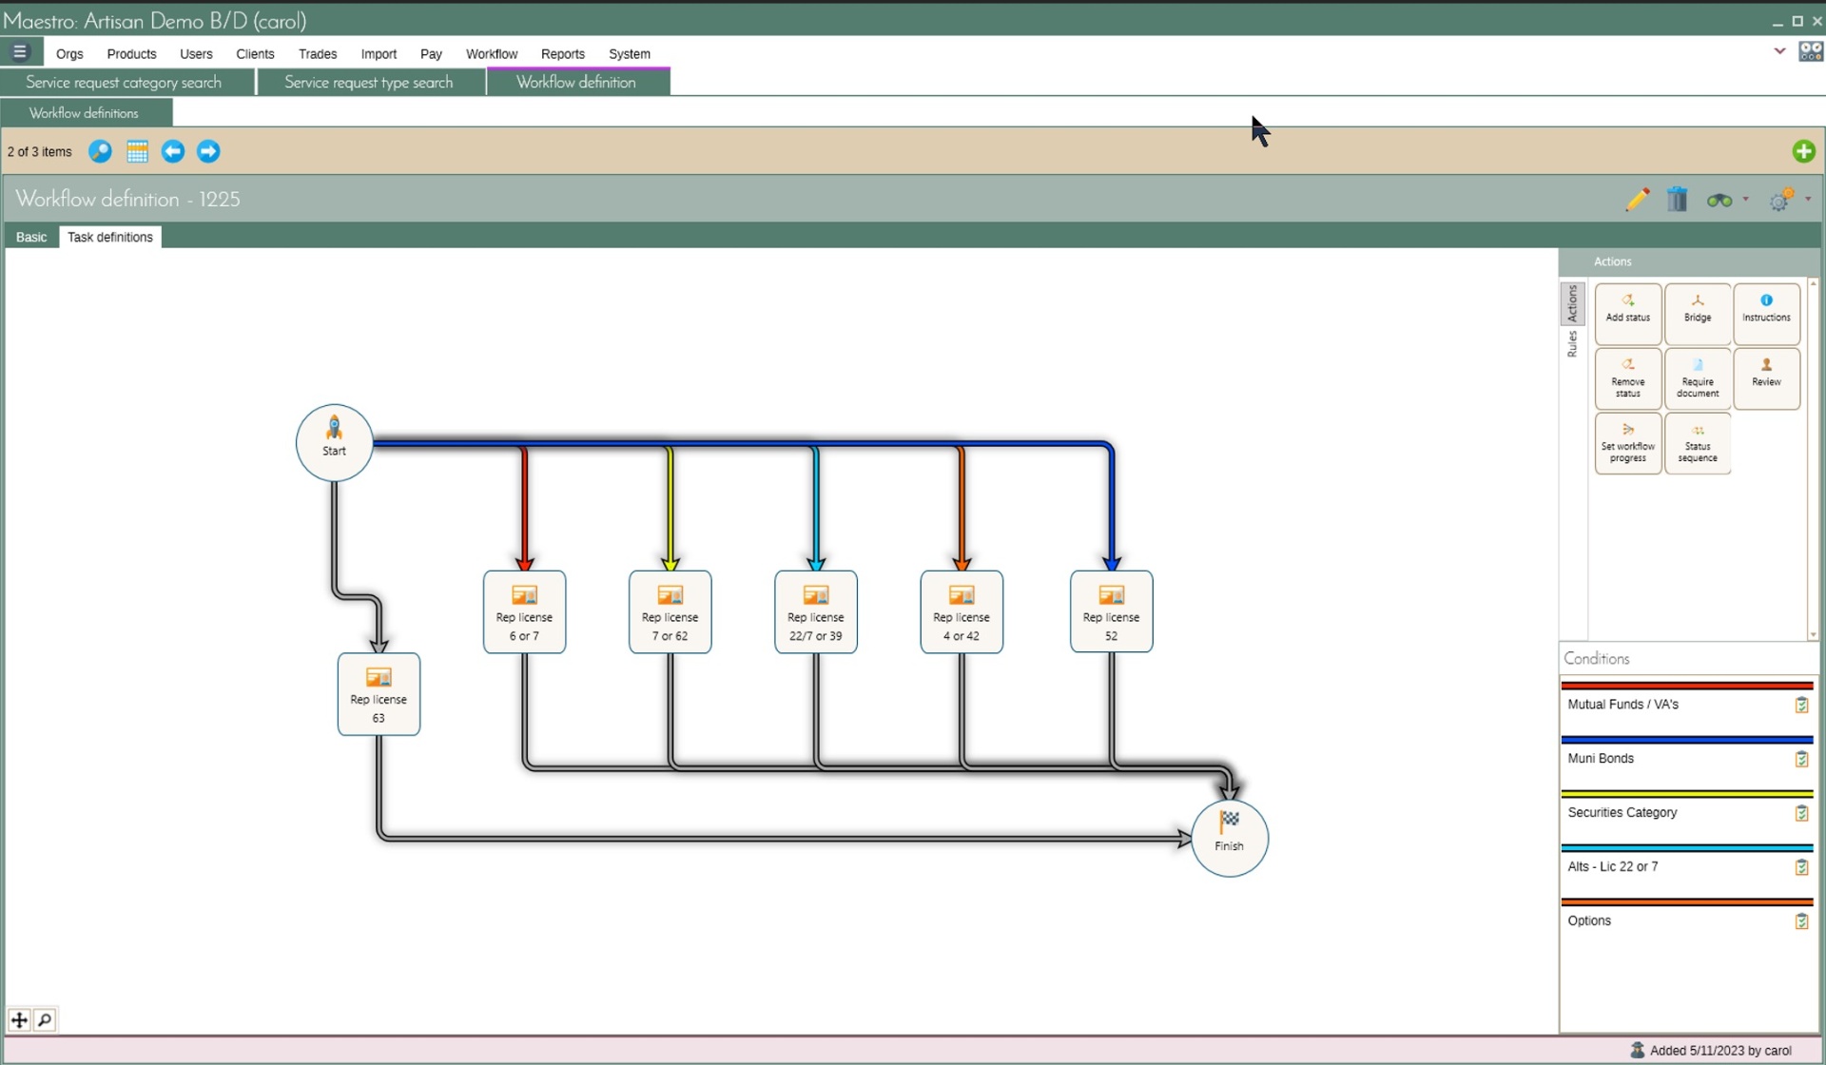Edit workflow definition with pencil icon
Screen dimensions: 1826x1065
[x=1637, y=200]
